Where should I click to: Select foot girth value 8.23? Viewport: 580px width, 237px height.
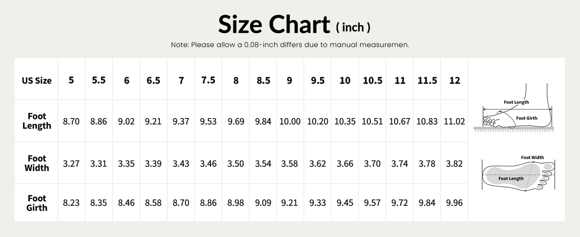(71, 203)
